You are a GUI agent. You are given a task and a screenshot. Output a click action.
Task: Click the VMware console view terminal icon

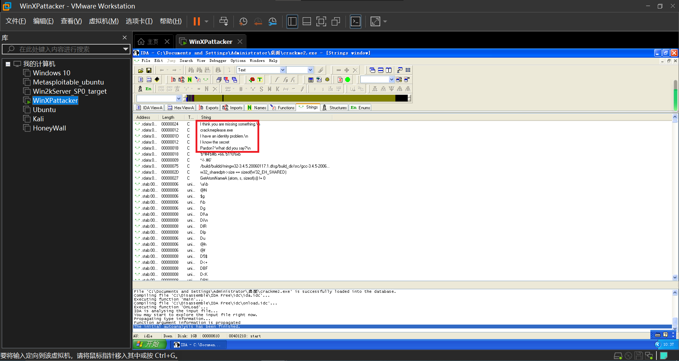tap(355, 21)
